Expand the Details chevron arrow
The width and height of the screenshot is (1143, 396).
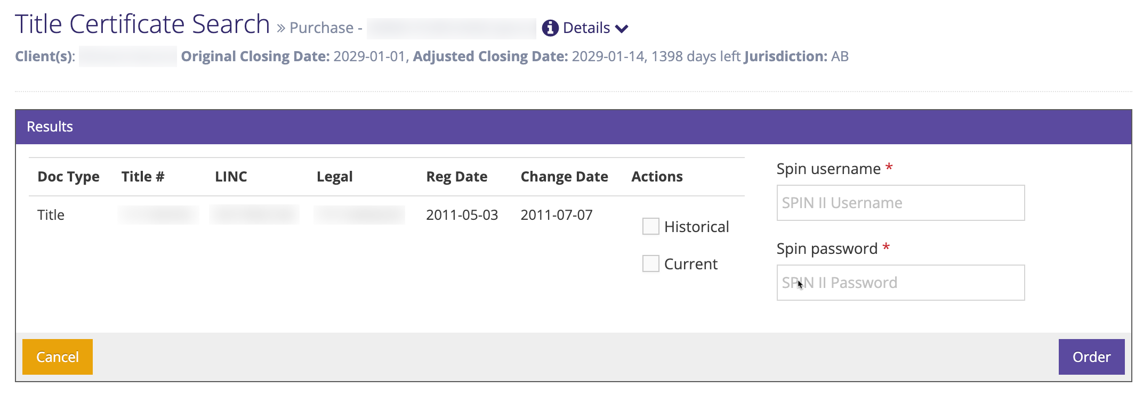click(x=622, y=28)
